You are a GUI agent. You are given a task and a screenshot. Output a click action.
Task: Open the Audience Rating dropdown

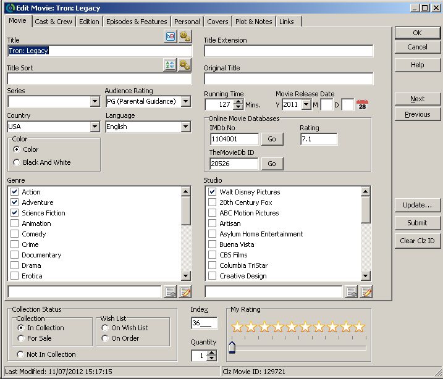click(x=185, y=101)
